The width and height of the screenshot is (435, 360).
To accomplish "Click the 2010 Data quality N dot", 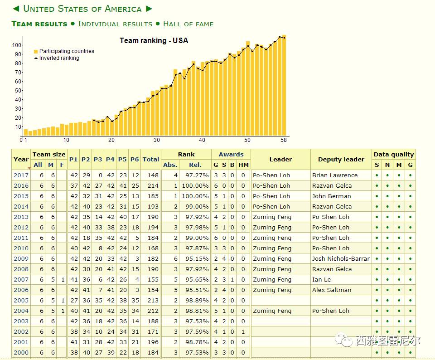I will coord(387,248).
